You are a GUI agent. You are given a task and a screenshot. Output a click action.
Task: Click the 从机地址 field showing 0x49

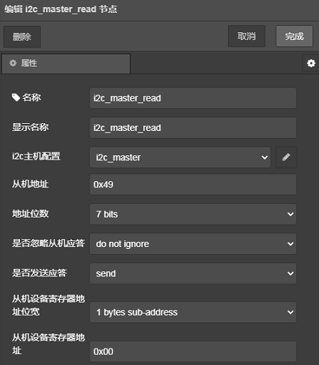click(x=193, y=185)
